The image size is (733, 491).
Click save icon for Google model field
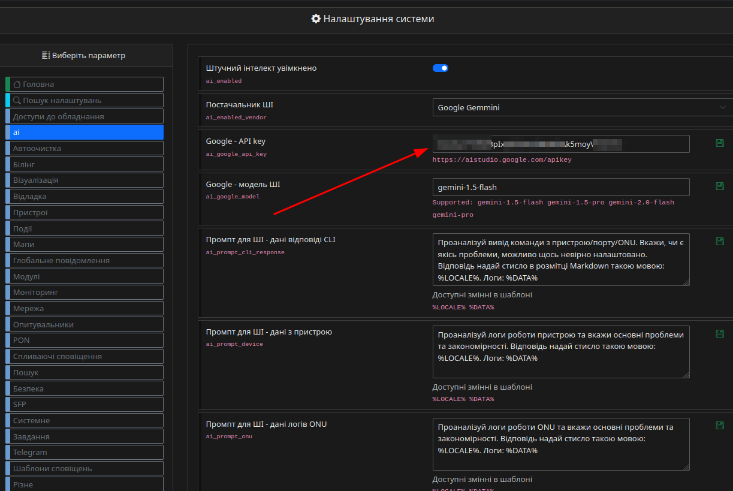[x=720, y=186]
